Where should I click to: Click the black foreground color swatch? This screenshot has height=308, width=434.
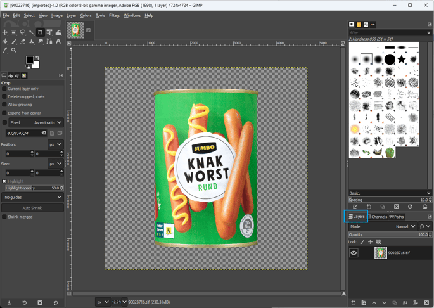[x=29, y=60]
